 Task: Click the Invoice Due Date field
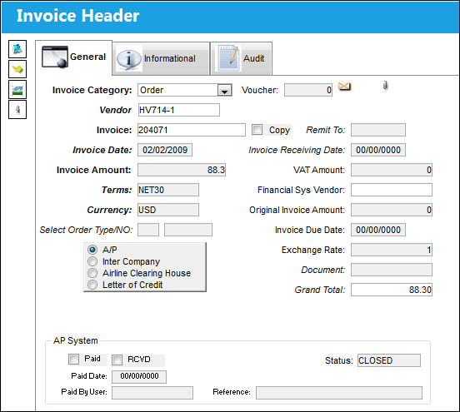coord(378,230)
